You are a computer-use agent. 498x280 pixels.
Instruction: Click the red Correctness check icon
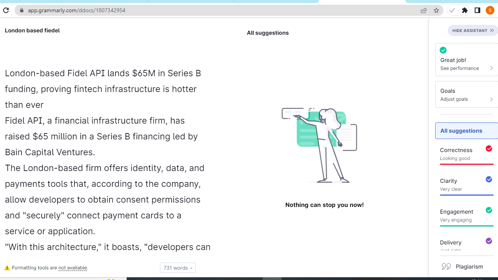coord(489,148)
